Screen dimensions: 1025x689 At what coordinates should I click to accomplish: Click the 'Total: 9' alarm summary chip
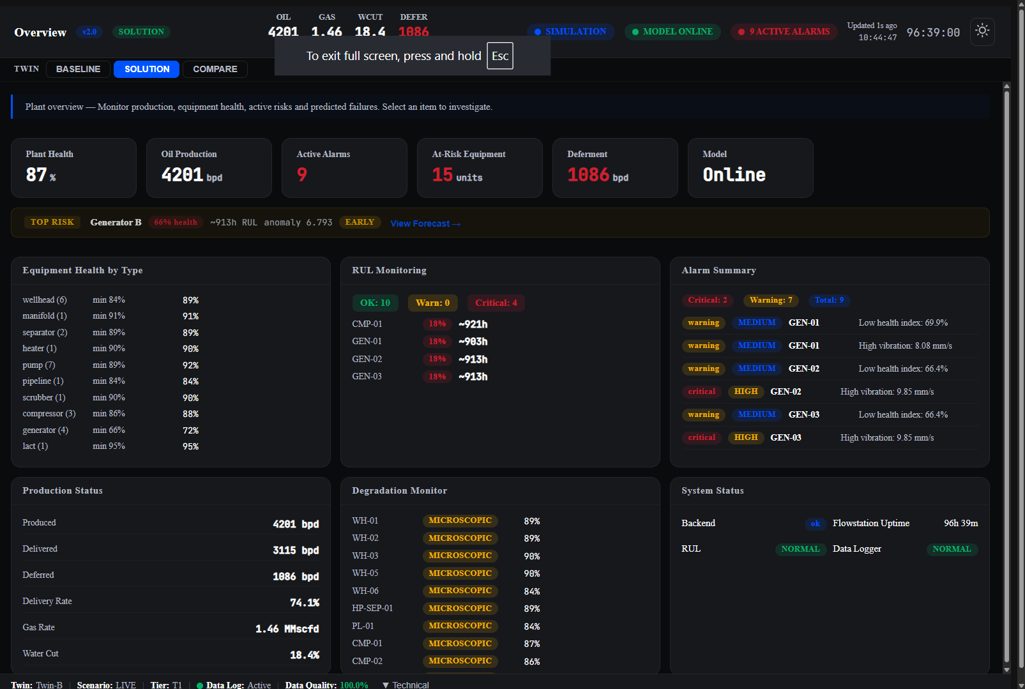[829, 300]
